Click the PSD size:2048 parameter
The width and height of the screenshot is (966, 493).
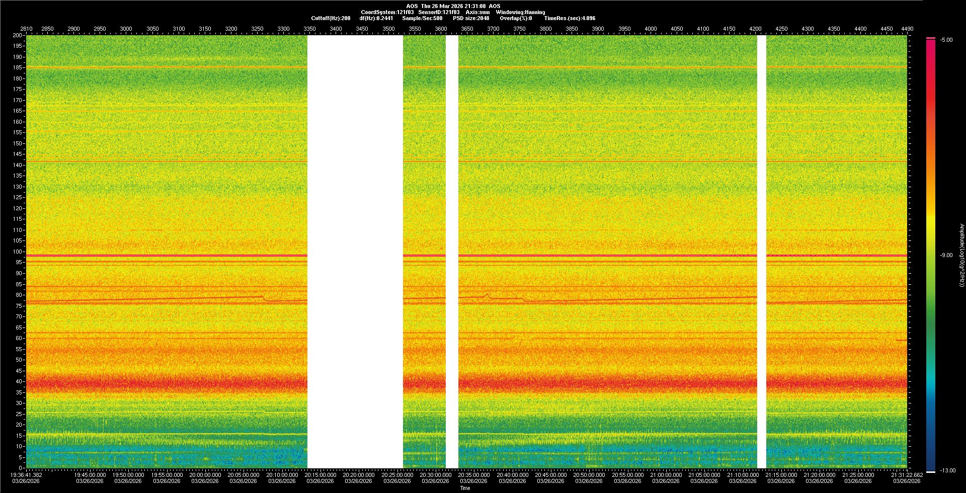[471, 18]
